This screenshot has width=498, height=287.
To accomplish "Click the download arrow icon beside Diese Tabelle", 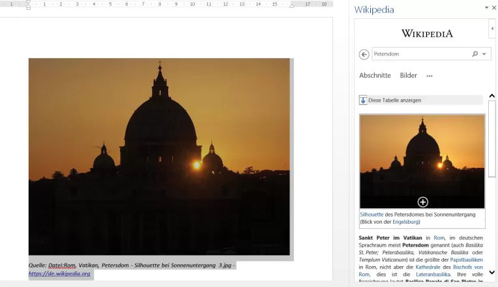I will pyautogui.click(x=363, y=100).
